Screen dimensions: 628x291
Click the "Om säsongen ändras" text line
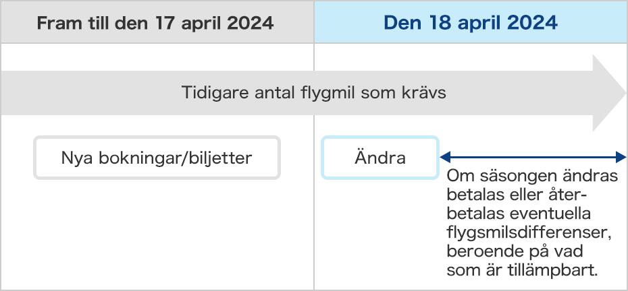pos(532,177)
